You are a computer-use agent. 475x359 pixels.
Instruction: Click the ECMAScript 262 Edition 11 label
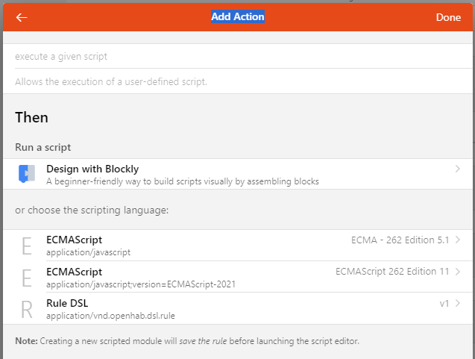[x=392, y=272]
